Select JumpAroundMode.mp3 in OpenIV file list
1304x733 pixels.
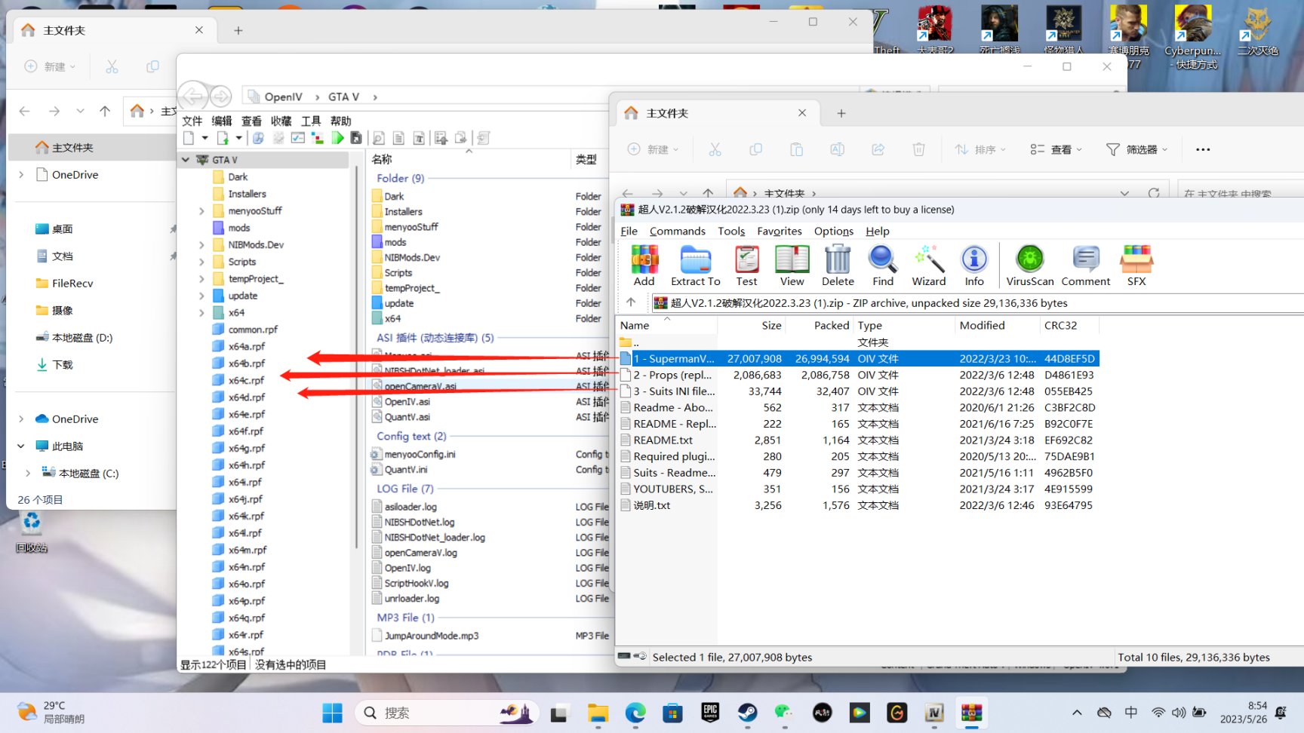(432, 636)
